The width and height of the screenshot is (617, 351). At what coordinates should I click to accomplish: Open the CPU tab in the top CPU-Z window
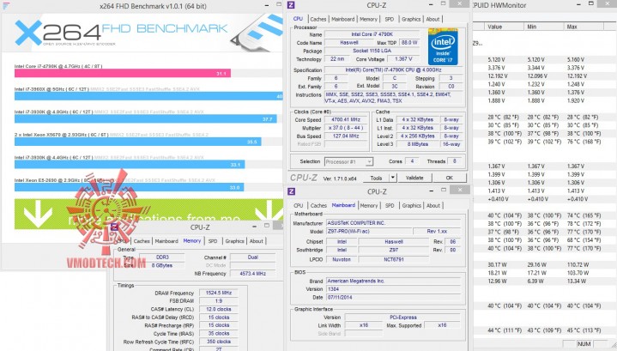coord(298,19)
